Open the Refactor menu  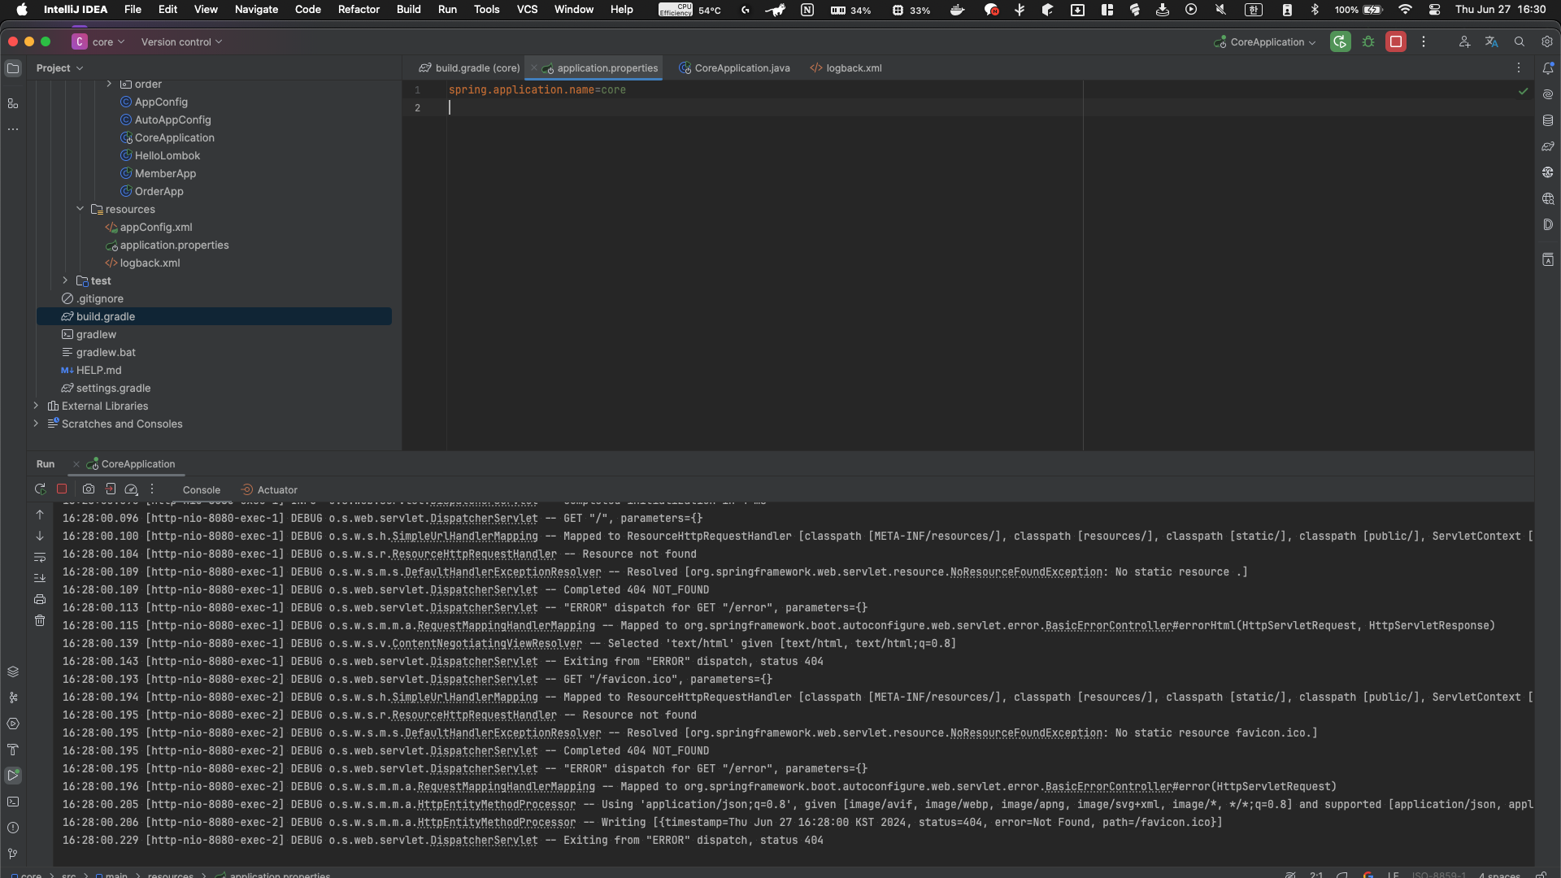(359, 10)
